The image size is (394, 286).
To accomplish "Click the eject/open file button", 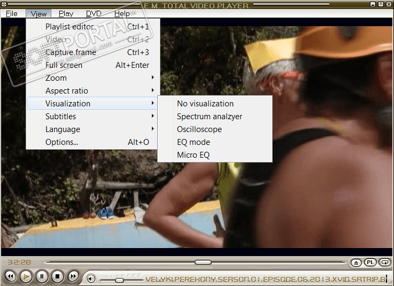I will pyautogui.click(x=356, y=262).
